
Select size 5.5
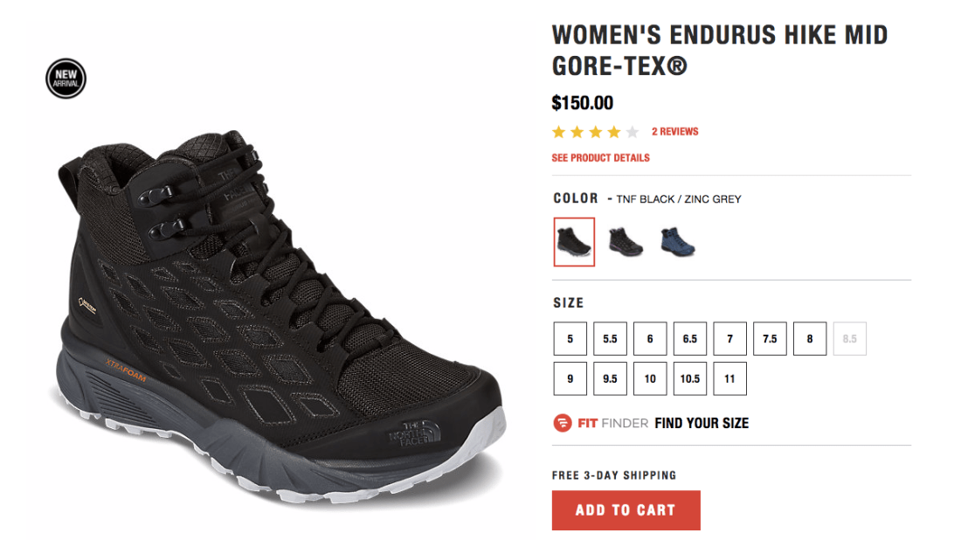coord(610,339)
